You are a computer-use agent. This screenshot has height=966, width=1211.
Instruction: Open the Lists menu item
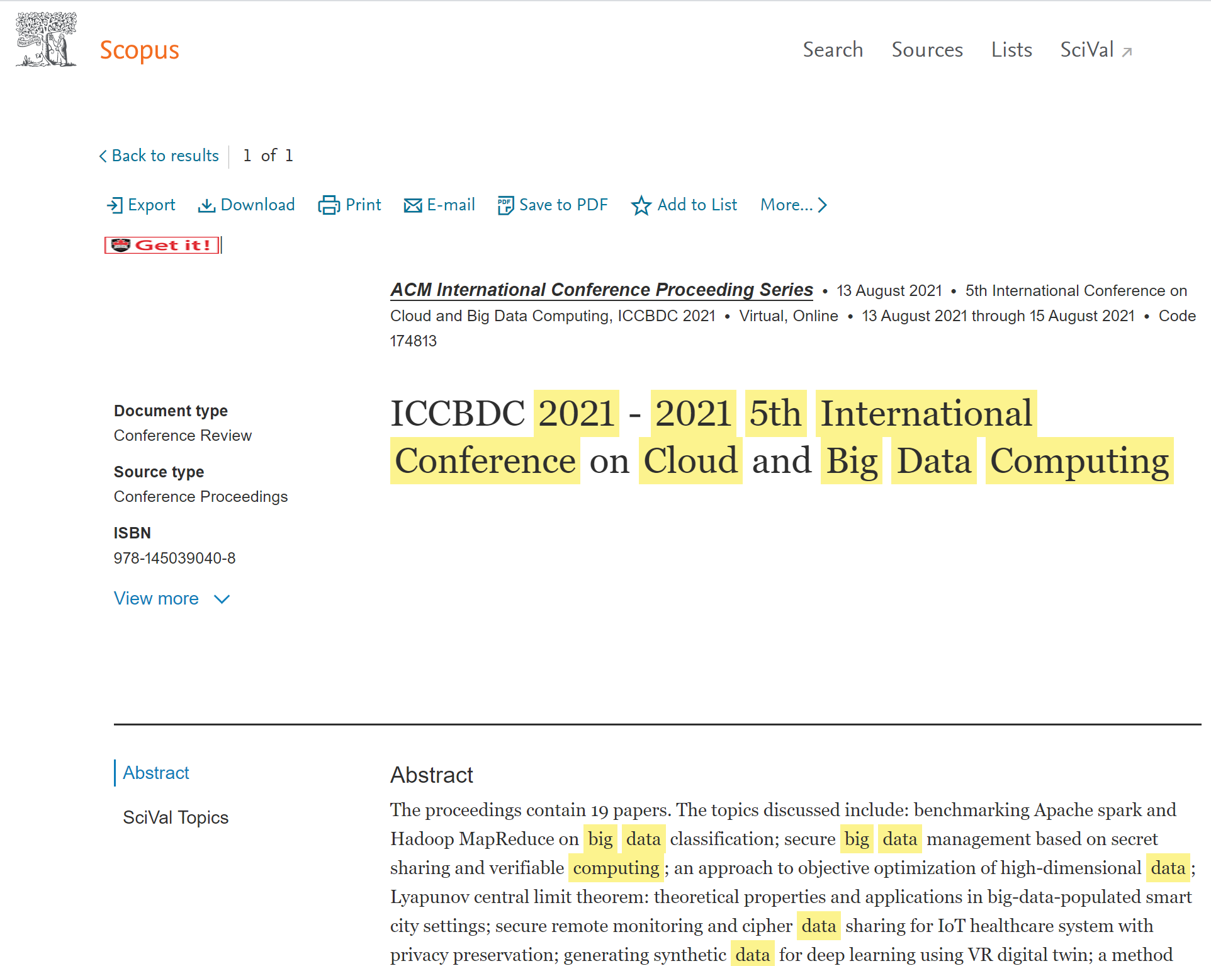[x=1011, y=50]
